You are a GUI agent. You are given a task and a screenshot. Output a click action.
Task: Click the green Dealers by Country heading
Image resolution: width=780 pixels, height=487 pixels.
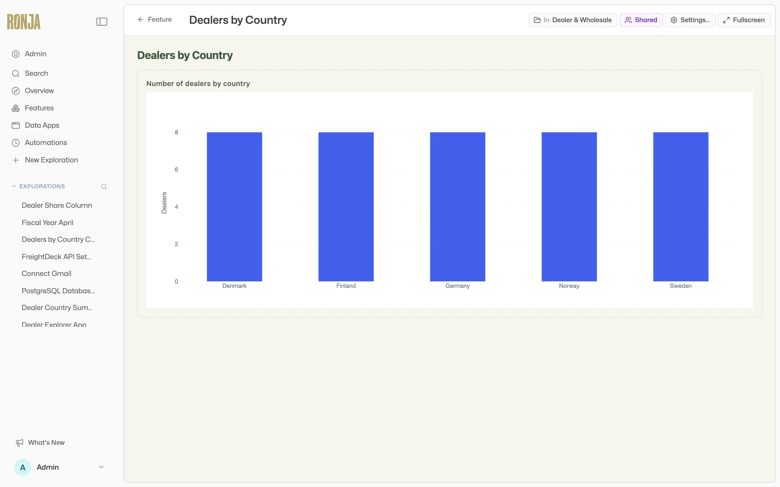coord(185,55)
